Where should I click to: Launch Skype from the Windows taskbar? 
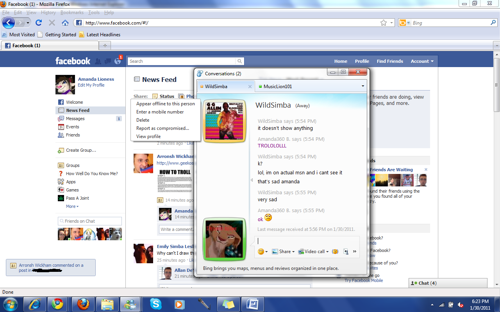click(155, 304)
